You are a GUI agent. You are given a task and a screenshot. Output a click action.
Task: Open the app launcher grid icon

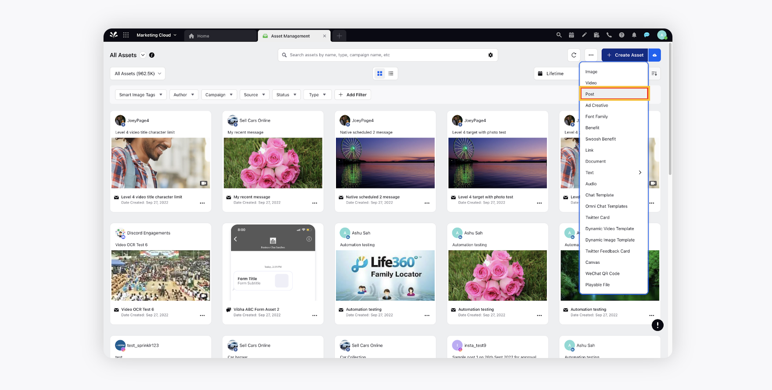click(126, 35)
